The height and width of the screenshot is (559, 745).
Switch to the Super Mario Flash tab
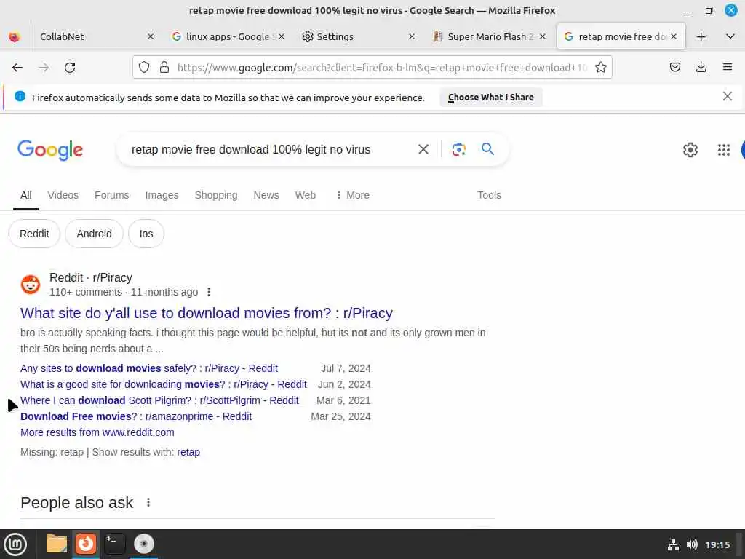[x=488, y=36]
